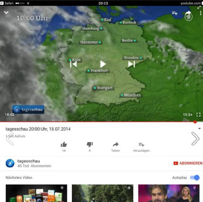Tap the Teilen share button

(x=115, y=146)
